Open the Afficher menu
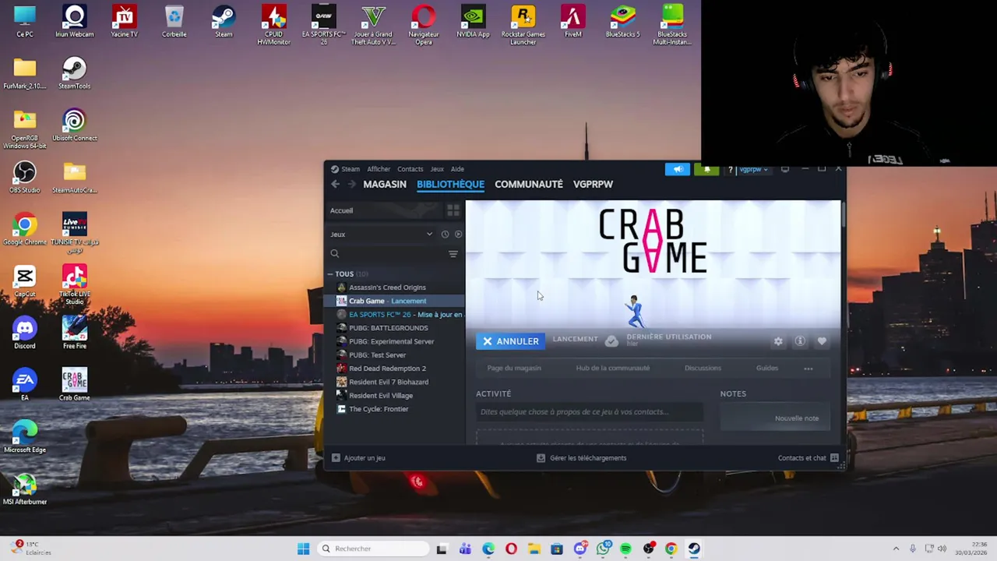 (379, 169)
